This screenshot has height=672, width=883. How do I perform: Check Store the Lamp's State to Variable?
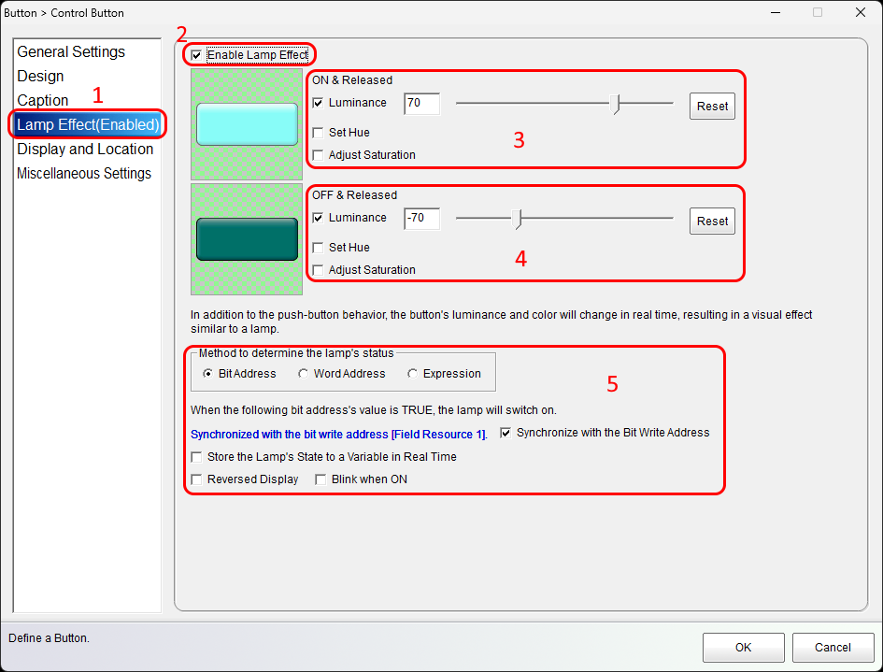(196, 457)
